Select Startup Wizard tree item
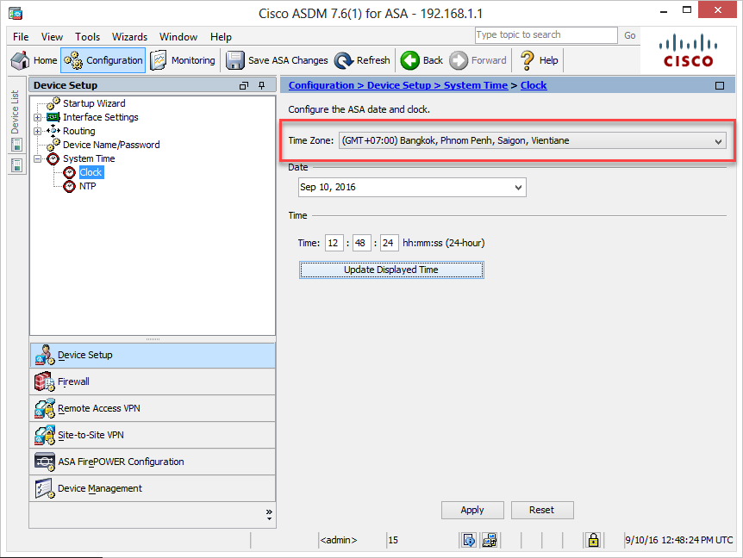 tap(94, 103)
